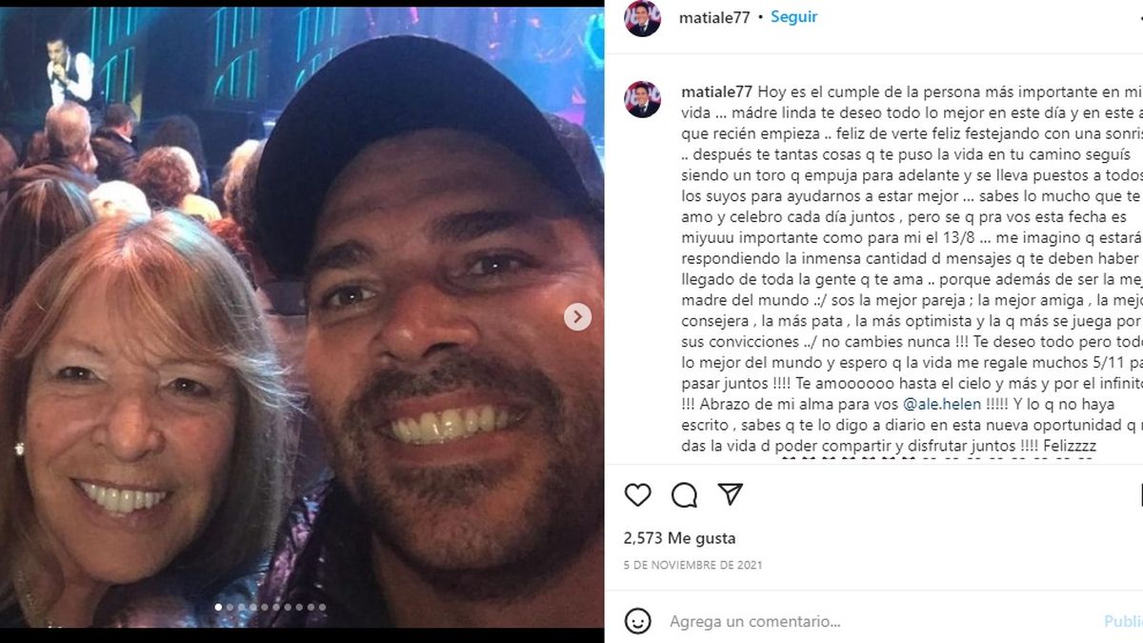Like the post with the heart icon
1143x643 pixels.
click(637, 494)
